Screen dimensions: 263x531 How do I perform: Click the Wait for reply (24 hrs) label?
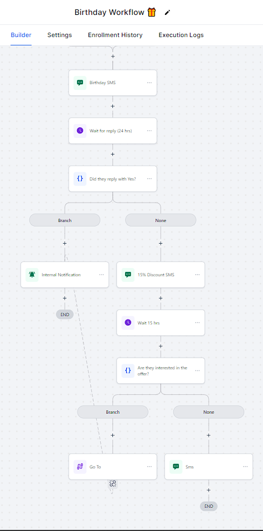click(x=111, y=131)
